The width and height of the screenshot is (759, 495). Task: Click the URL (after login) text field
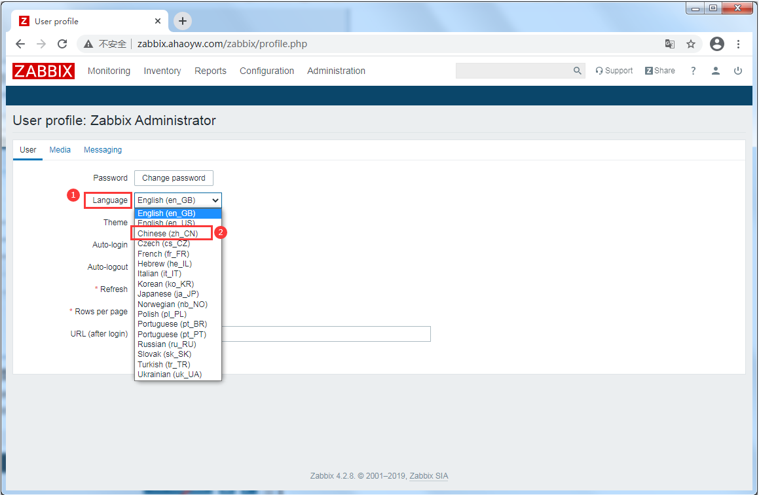tap(327, 334)
